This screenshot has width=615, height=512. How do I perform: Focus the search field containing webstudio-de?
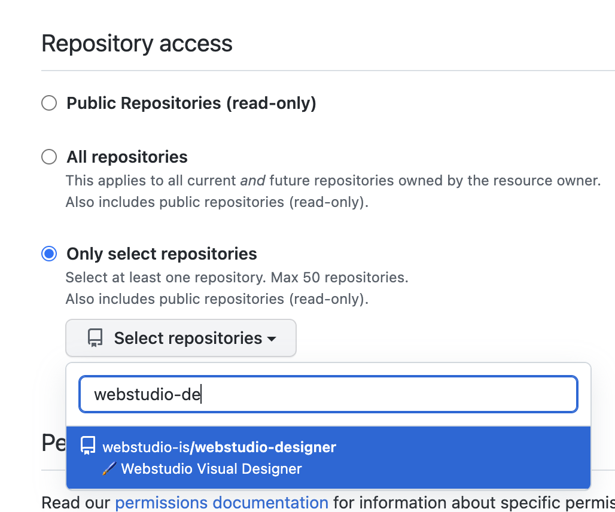pyautogui.click(x=328, y=394)
